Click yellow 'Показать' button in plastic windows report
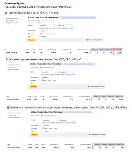The image size is (132, 154). pos(32,40)
